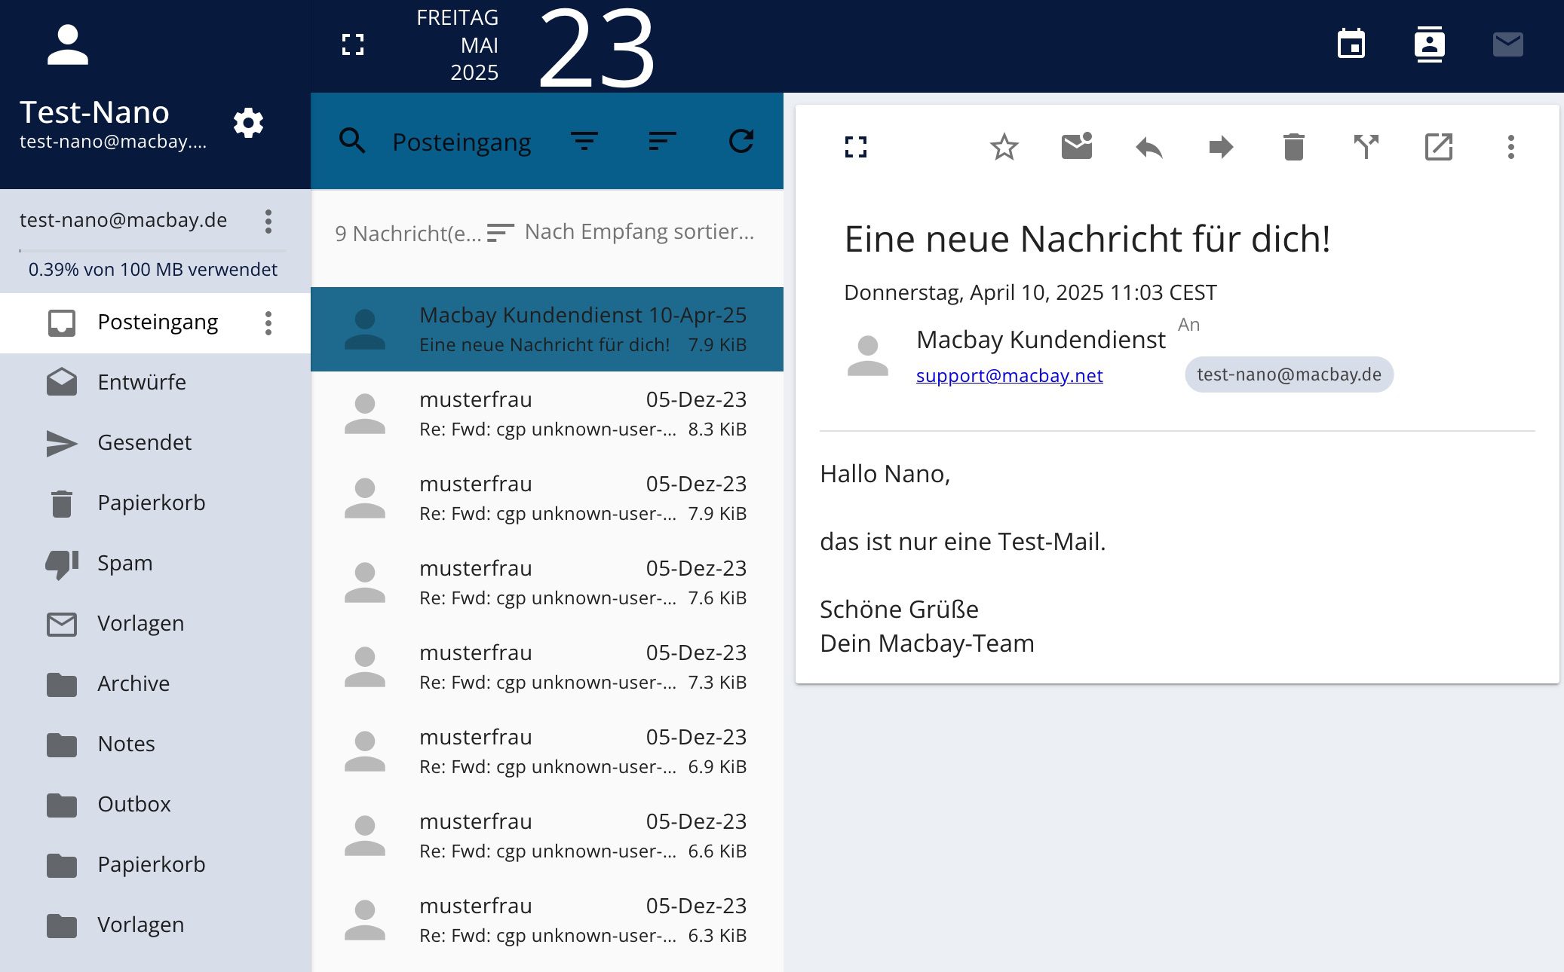Open the Papierkorb folder with trash icon
Viewport: 1564px width, 972px height.
[x=155, y=503]
